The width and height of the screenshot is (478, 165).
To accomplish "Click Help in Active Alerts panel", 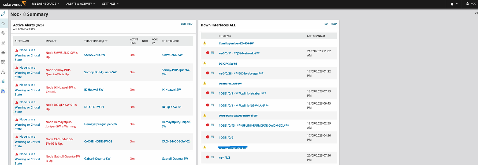I will (x=190, y=24).
